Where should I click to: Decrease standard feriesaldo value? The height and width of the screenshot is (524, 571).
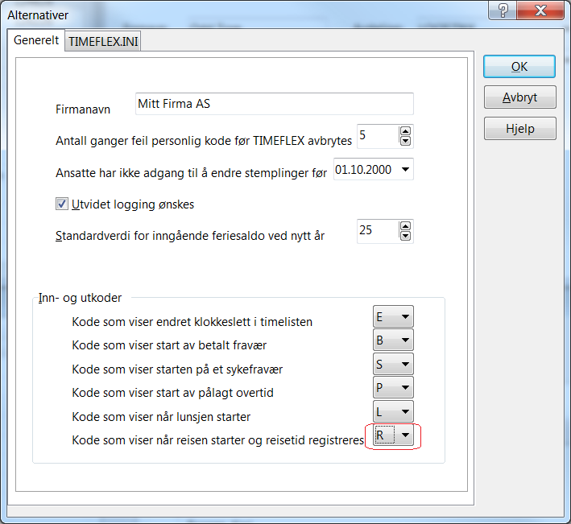click(x=405, y=237)
